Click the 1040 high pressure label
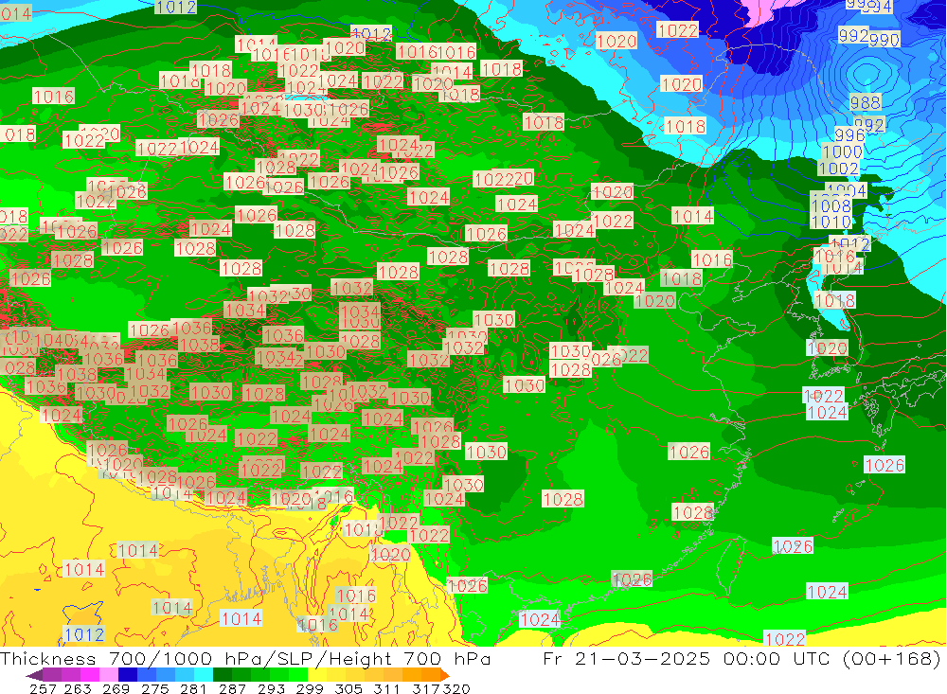947x694 pixels. point(53,340)
